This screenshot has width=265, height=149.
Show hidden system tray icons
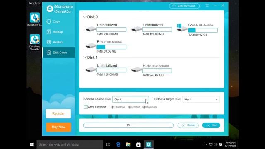coord(206,144)
